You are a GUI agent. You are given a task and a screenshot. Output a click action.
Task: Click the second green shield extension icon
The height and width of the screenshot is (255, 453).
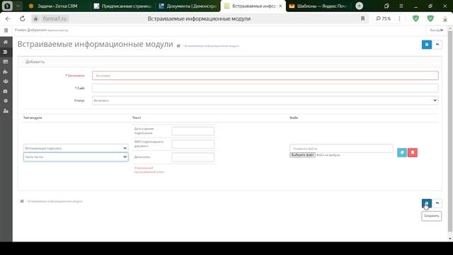[x=430, y=18]
